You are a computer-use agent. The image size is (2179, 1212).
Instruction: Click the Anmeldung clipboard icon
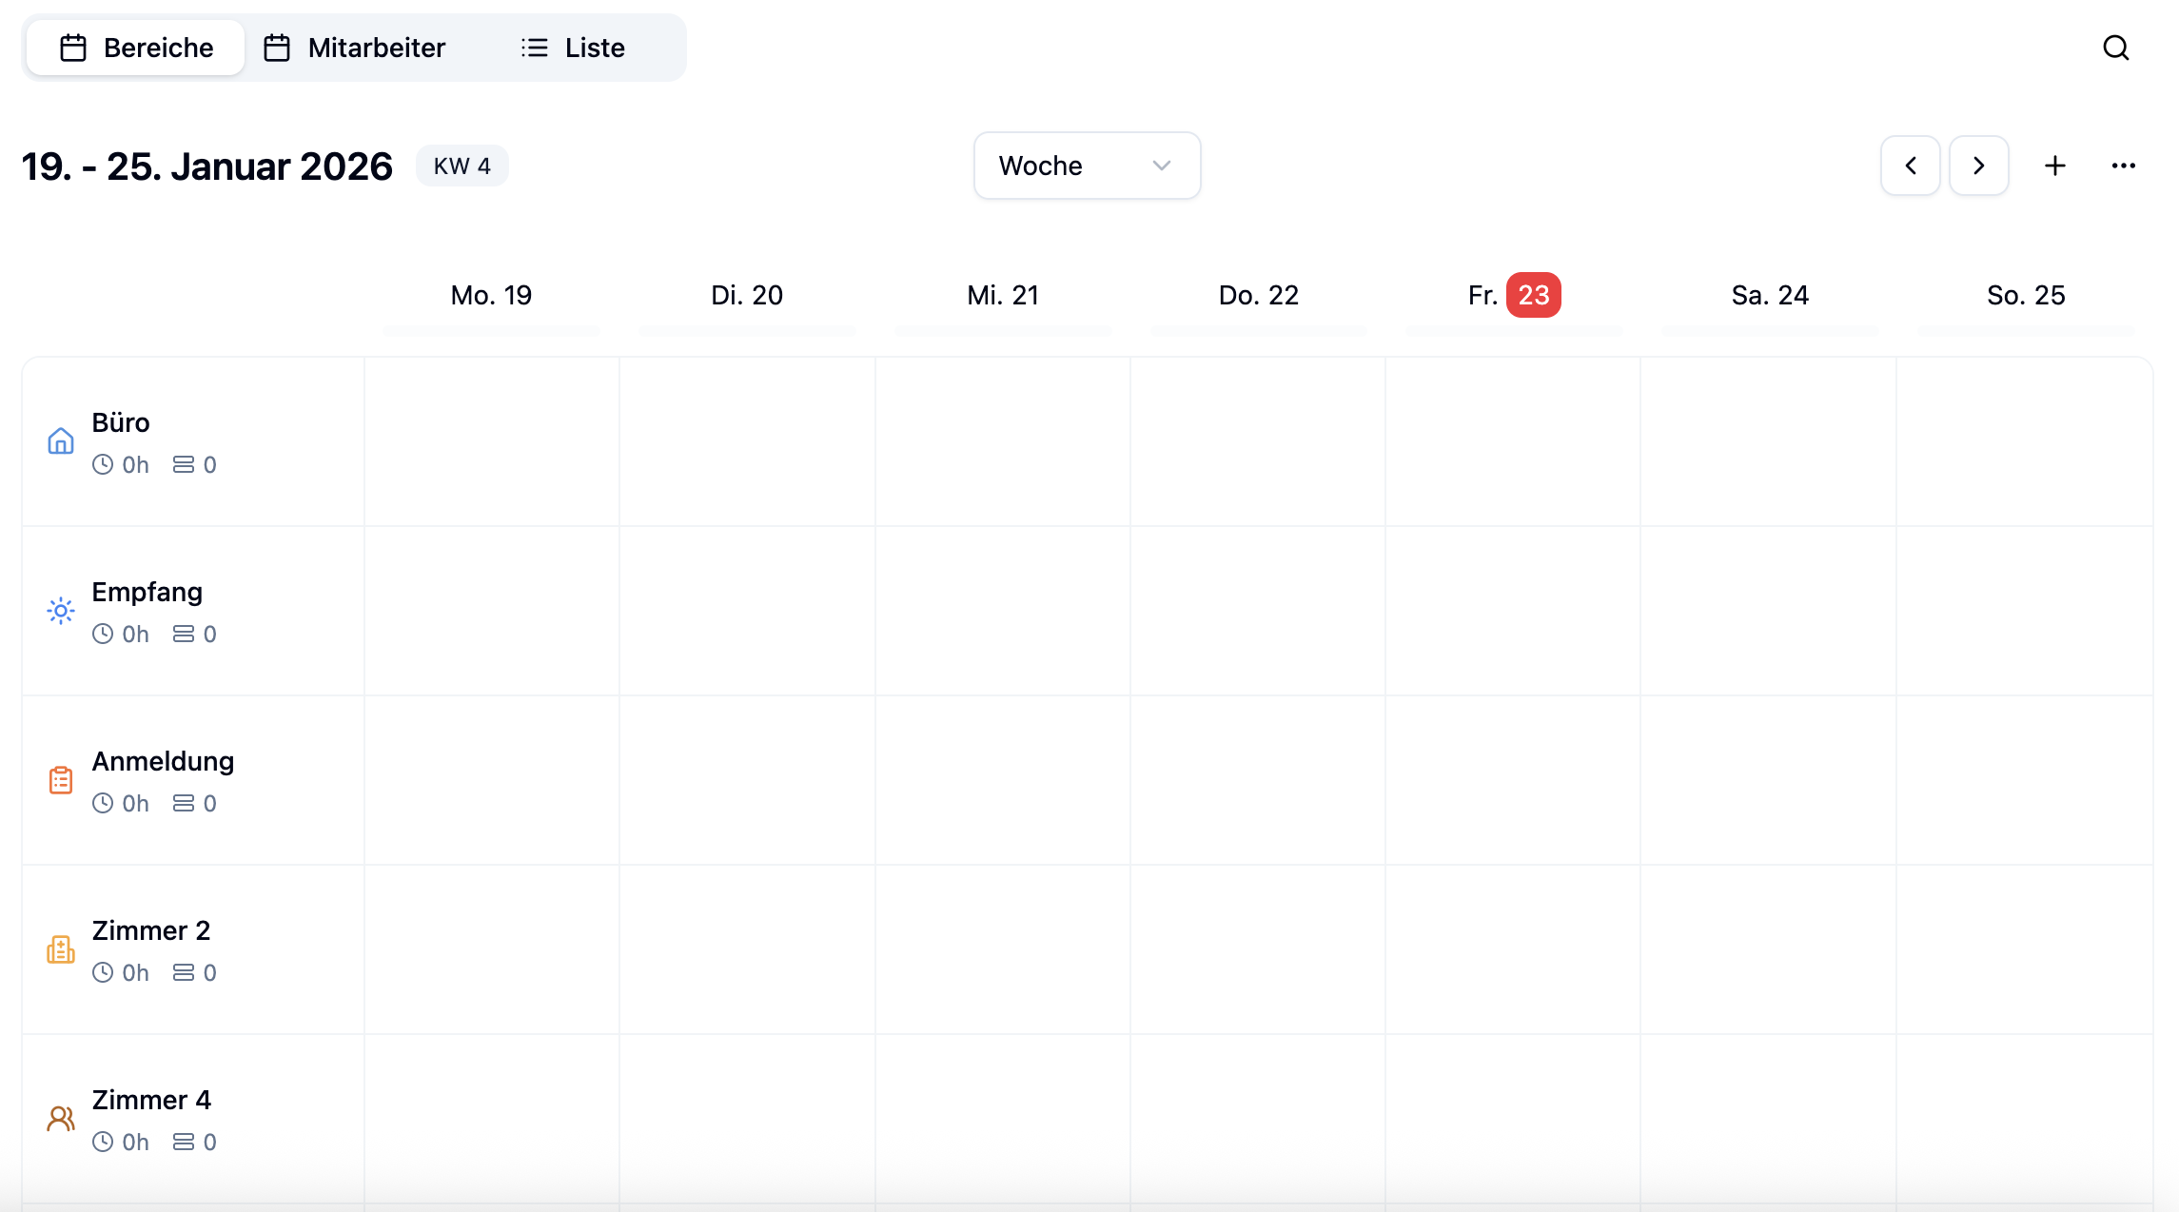click(61, 780)
